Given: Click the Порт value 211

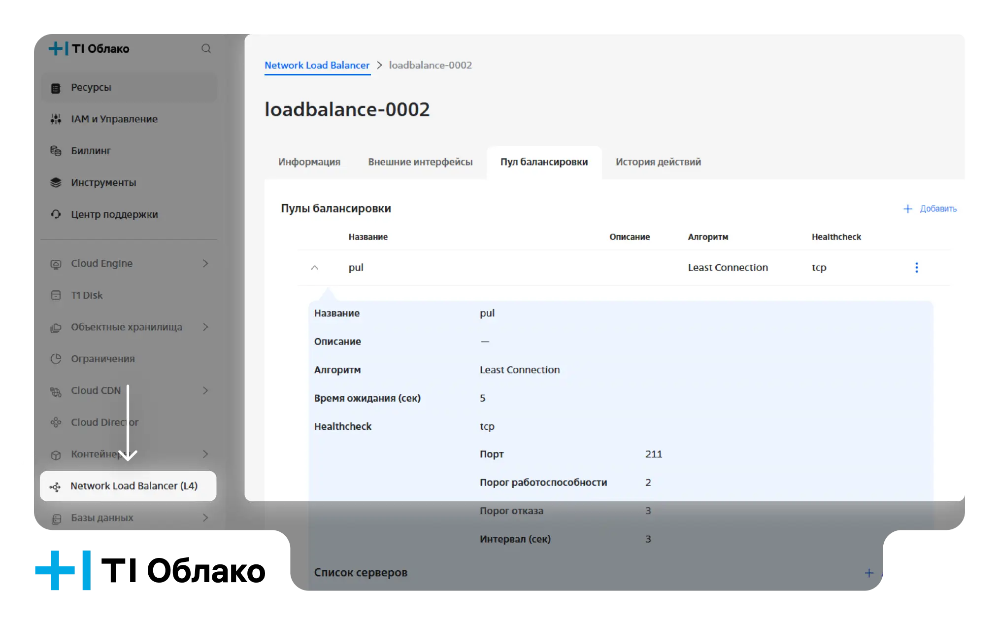Looking at the screenshot, I should tap(654, 454).
